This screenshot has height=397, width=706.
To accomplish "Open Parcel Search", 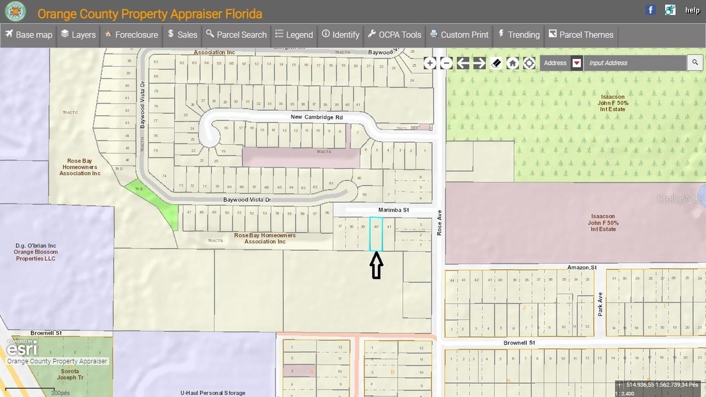I will pos(236,35).
